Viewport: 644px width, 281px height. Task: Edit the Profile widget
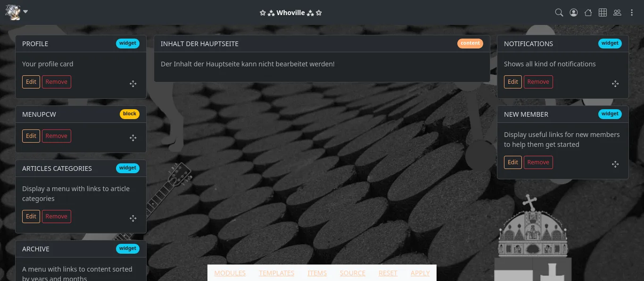click(31, 82)
